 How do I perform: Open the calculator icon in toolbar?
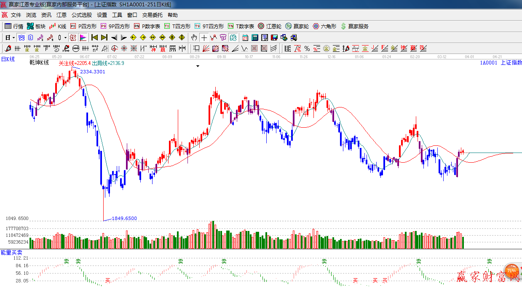tap(254, 38)
